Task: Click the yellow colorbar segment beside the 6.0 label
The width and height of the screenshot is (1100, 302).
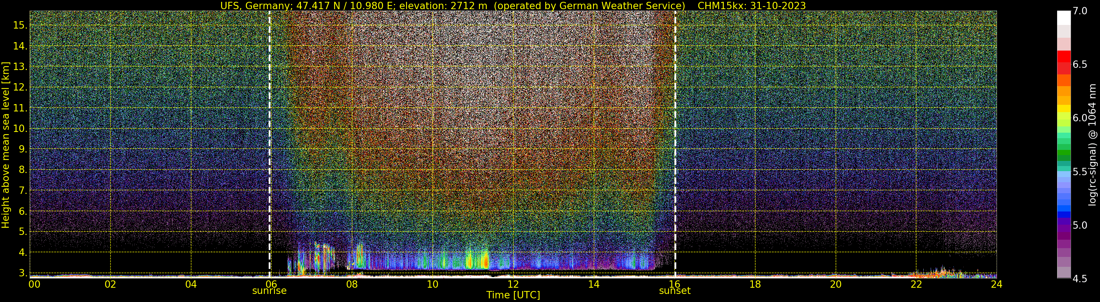Action: (1064, 108)
